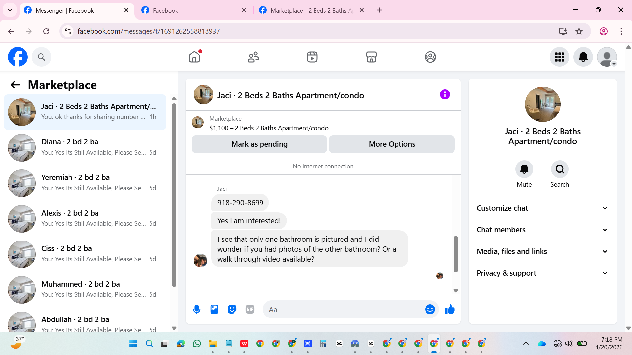This screenshot has height=355, width=632.
Task: Open the Marketplace storefront icon
Action: pos(371,57)
